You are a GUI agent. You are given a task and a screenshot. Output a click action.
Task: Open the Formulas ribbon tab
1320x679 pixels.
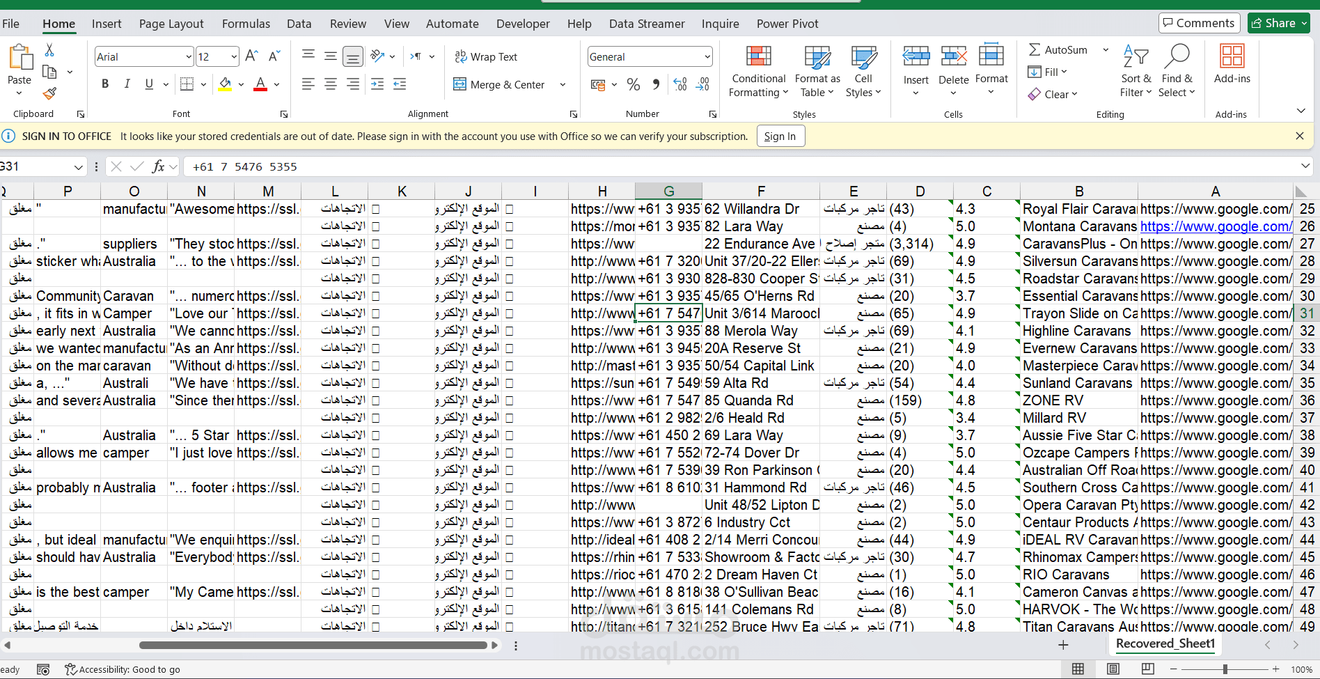(246, 24)
